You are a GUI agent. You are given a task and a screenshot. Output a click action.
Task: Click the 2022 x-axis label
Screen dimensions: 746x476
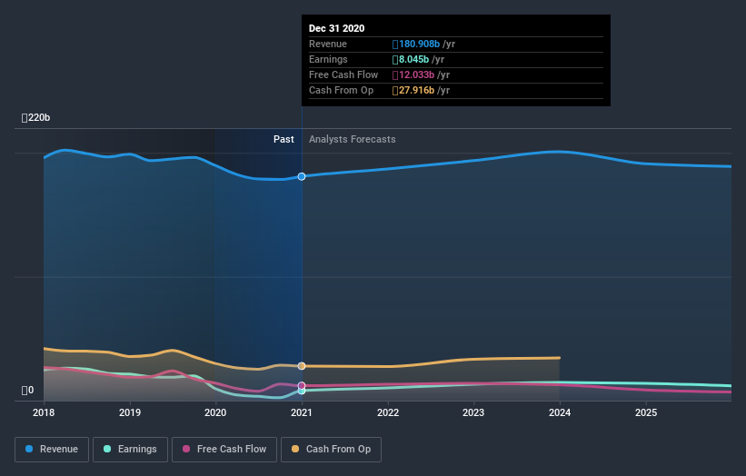pyautogui.click(x=388, y=412)
